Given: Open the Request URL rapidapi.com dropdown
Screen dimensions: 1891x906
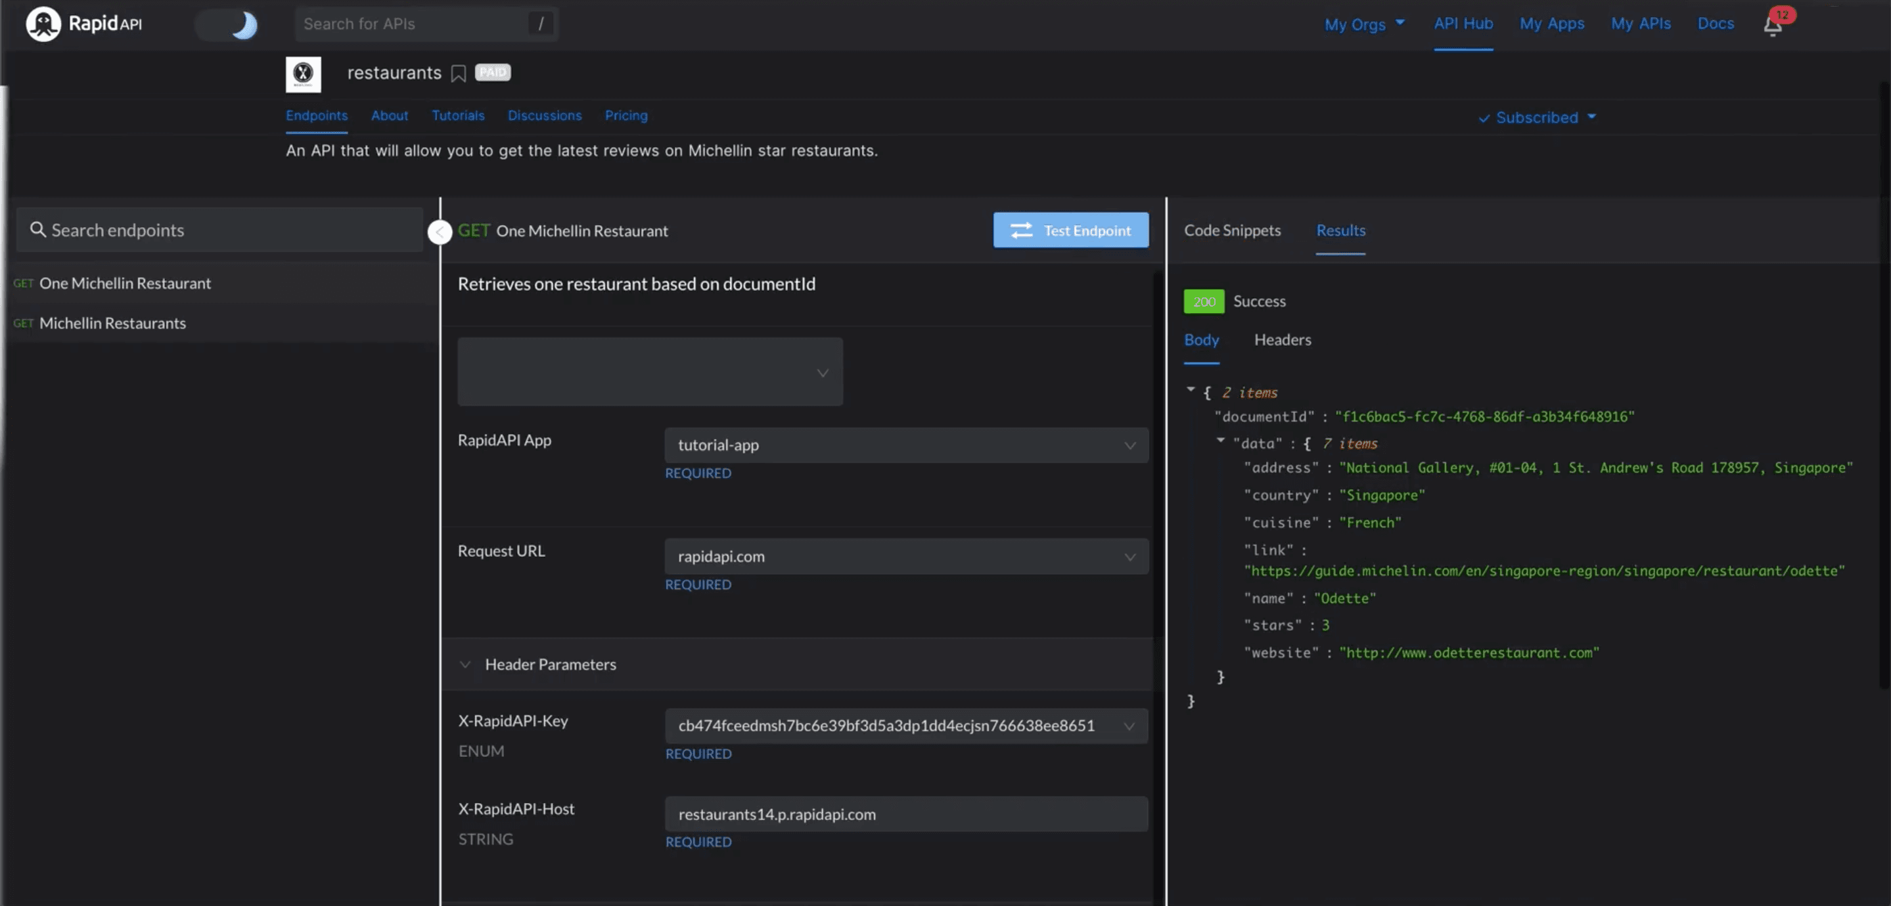Looking at the screenshot, I should pyautogui.click(x=906, y=557).
